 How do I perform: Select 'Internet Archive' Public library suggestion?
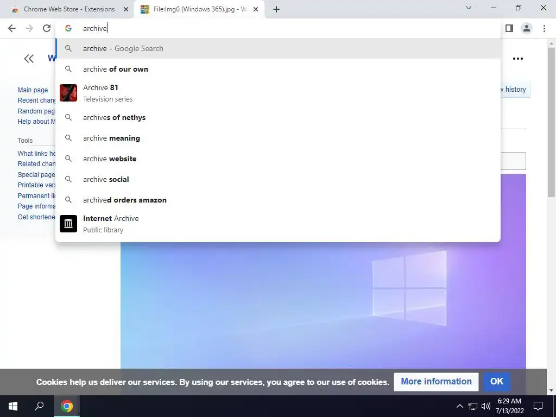(x=278, y=224)
